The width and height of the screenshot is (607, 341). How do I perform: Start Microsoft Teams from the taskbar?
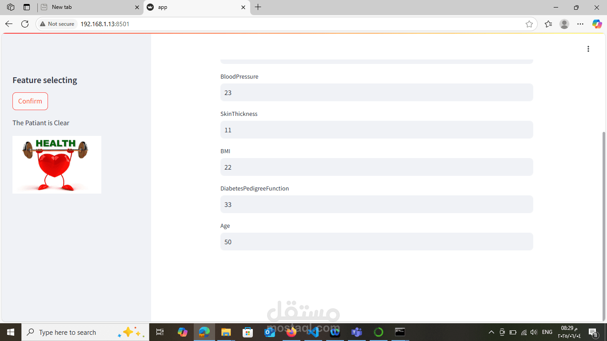pyautogui.click(x=356, y=332)
